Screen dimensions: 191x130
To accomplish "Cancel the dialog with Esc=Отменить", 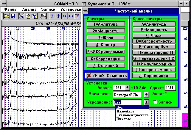I will (106, 76).
